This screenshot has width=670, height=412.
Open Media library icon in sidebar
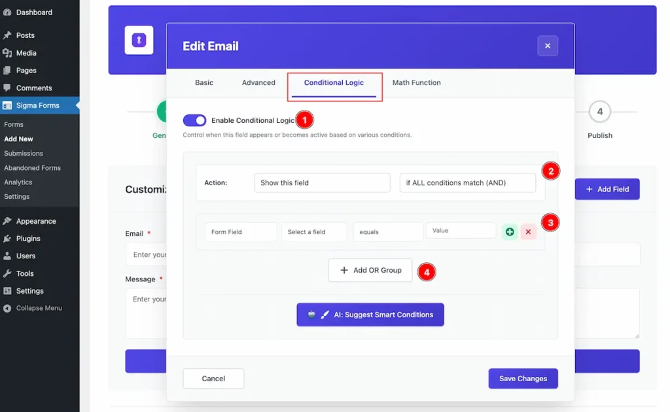pyautogui.click(x=7, y=53)
